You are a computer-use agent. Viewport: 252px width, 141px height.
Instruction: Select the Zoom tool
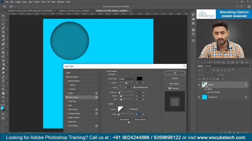pos(3,97)
